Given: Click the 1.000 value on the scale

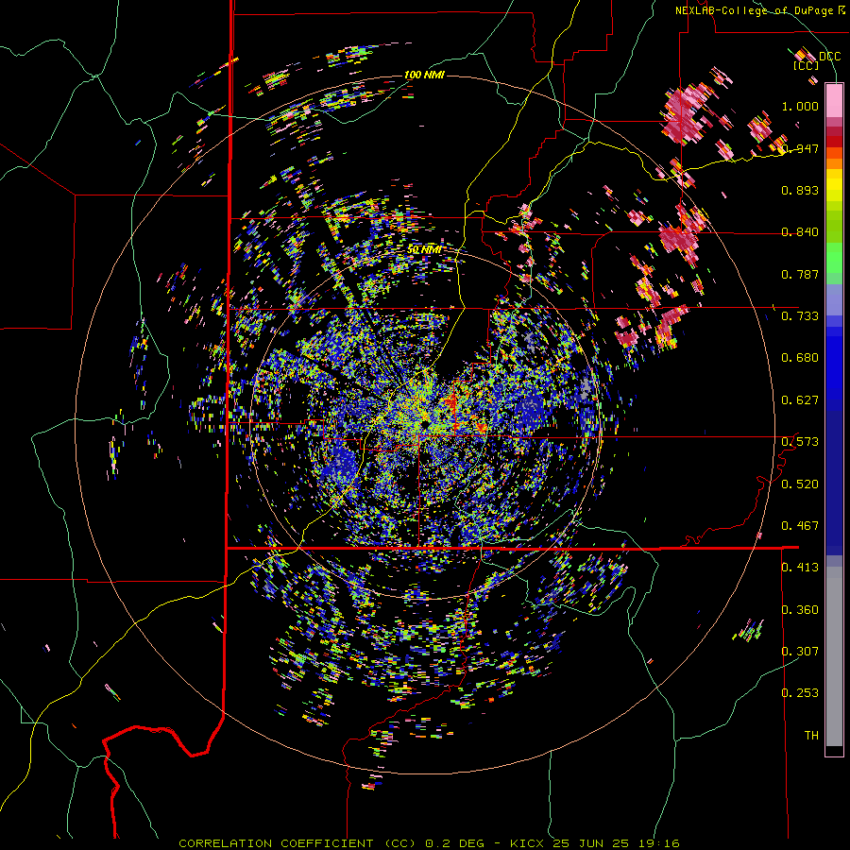Looking at the screenshot, I should (800, 106).
